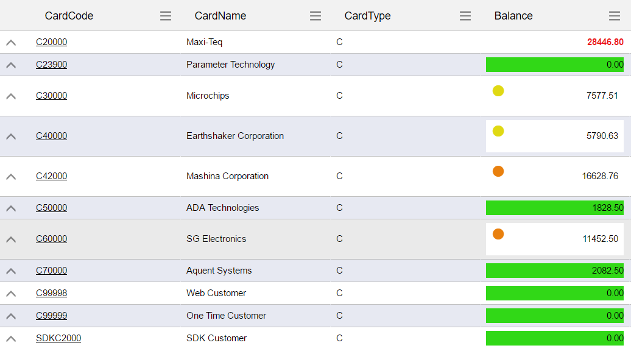Select the SDK Customer name cell
Viewport: 631px width, 351px height.
coord(216,338)
